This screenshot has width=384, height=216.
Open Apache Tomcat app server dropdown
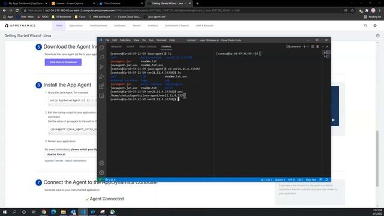[71, 154]
